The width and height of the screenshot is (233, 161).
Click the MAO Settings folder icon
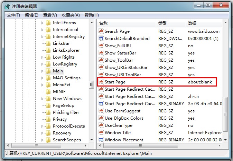48,78
